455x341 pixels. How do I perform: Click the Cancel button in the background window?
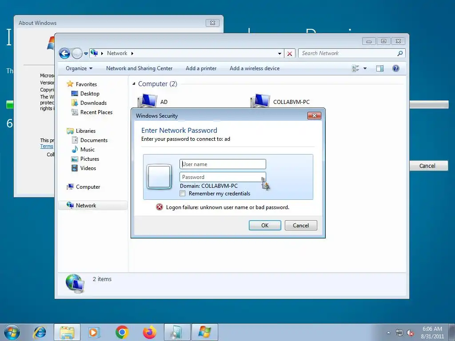[x=427, y=166]
